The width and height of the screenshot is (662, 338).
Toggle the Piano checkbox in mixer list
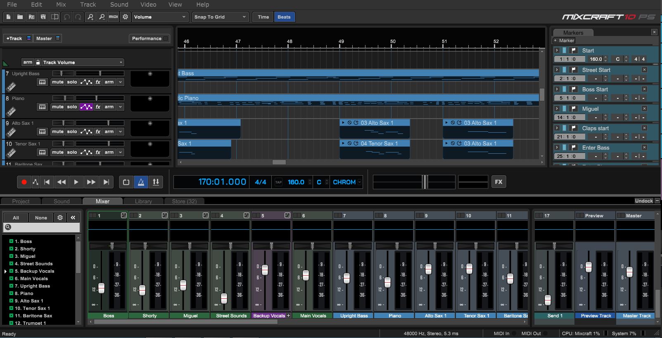click(x=11, y=293)
